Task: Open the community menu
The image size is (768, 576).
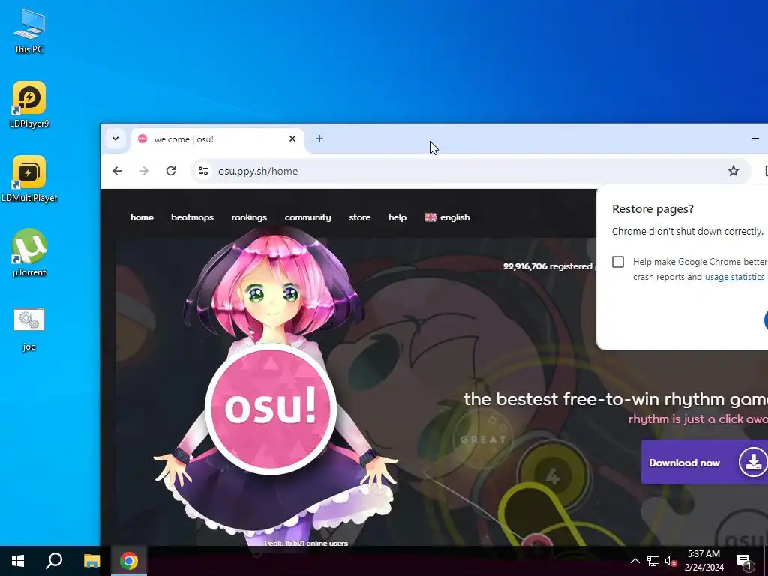Action: [x=307, y=217]
